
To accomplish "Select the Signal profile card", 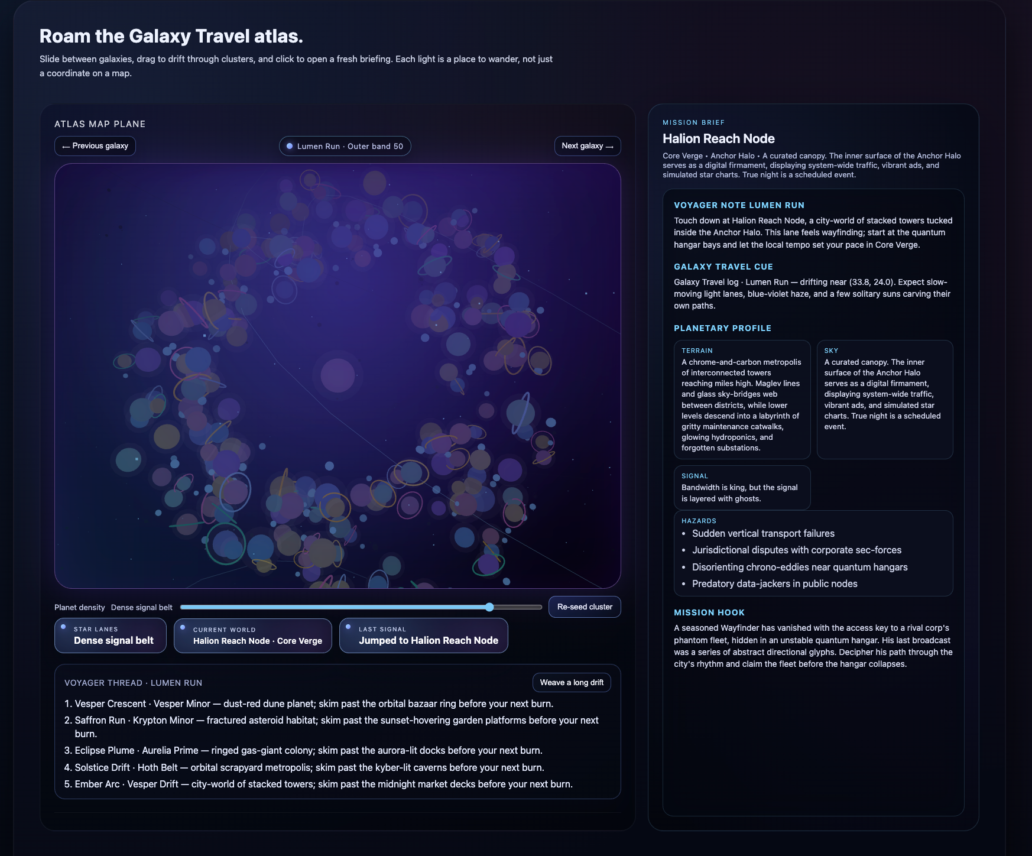I will tap(742, 488).
